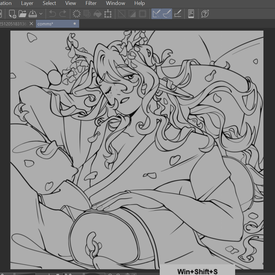Viewport: 275px width, 275px height.
Task: Click the Clear icon in the command bar
Action: tap(77, 14)
